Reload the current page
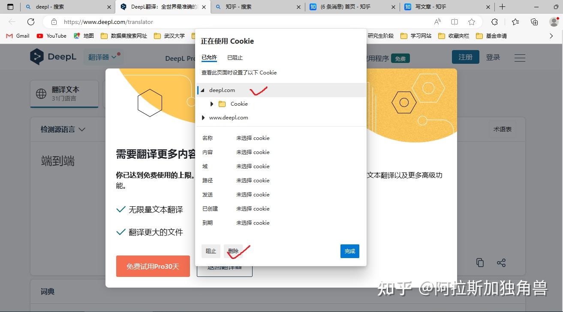 point(31,22)
